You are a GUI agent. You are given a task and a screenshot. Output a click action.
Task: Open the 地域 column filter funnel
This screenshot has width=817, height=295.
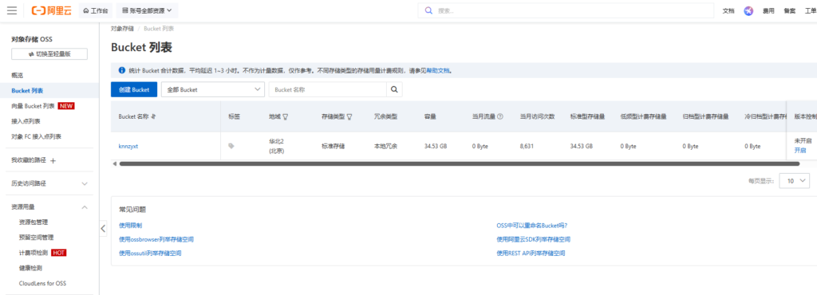(x=286, y=117)
